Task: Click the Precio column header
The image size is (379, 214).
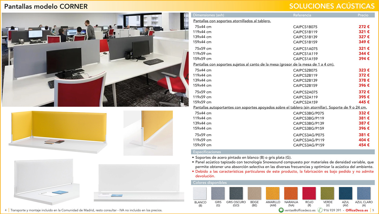Action: (363, 15)
